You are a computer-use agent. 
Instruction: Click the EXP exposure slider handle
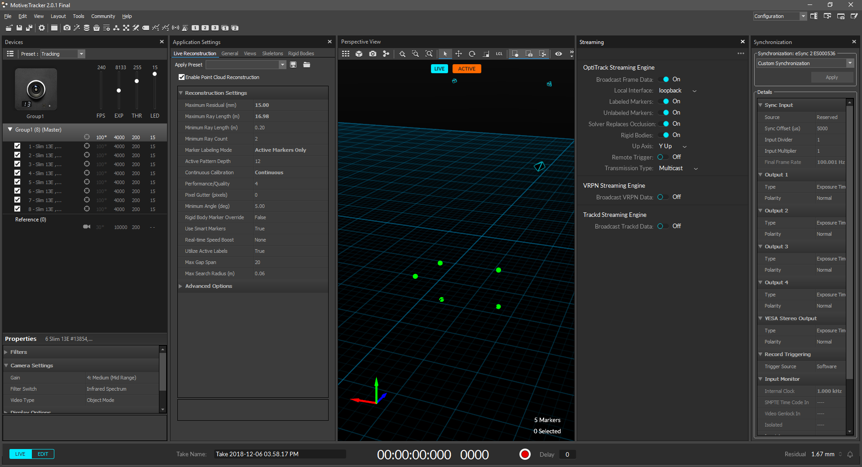click(x=119, y=91)
